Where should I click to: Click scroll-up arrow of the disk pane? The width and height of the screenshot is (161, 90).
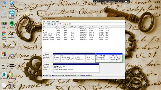(x=124, y=53)
